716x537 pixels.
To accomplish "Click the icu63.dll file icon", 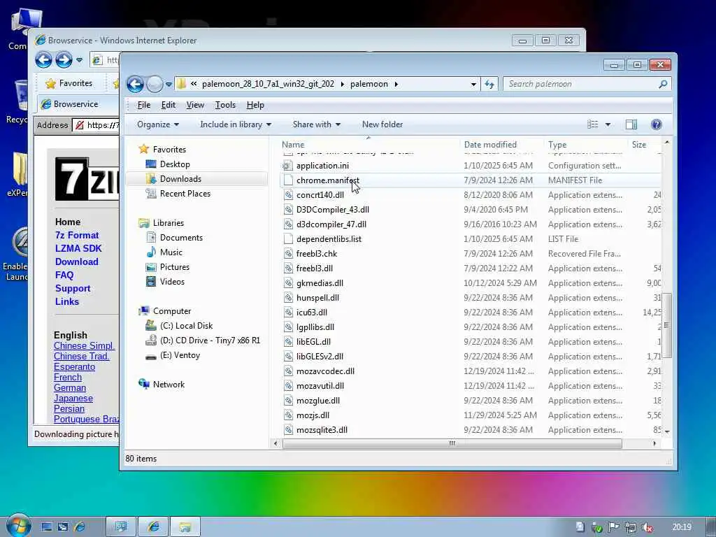I will point(287,313).
